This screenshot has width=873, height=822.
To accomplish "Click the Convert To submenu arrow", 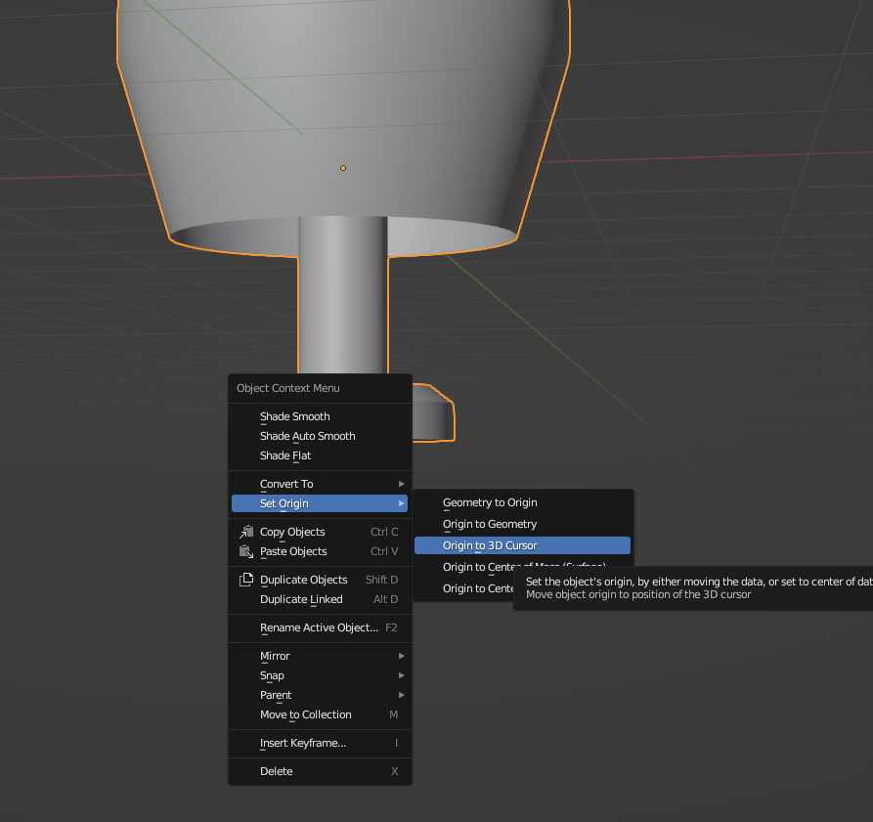I will coord(402,484).
